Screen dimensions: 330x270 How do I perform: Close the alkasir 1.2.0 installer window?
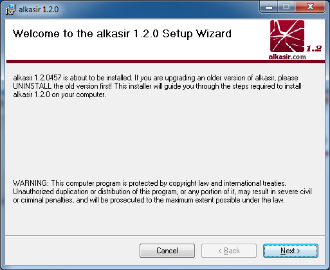(310, 7)
